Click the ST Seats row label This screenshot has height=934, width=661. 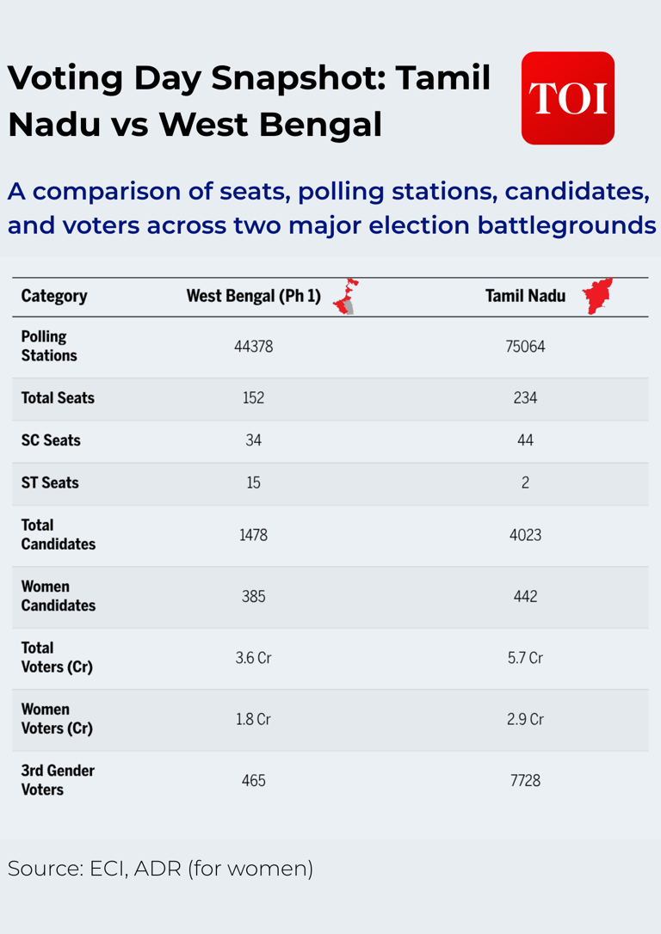click(x=50, y=483)
